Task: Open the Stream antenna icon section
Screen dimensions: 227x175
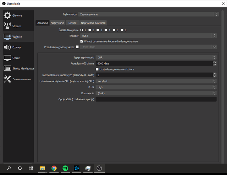Action: (7, 26)
